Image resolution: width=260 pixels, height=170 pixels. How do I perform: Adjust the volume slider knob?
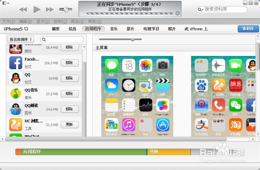pyautogui.click(x=66, y=10)
